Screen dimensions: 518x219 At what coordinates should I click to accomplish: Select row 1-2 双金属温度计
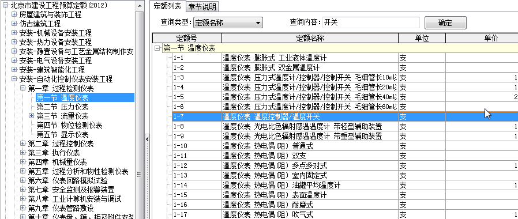345,68
